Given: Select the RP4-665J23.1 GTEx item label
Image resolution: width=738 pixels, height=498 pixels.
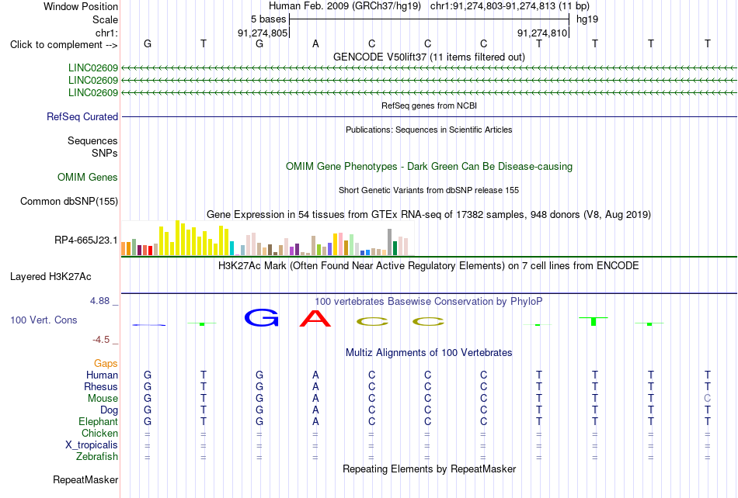Looking at the screenshot, I should [85, 240].
